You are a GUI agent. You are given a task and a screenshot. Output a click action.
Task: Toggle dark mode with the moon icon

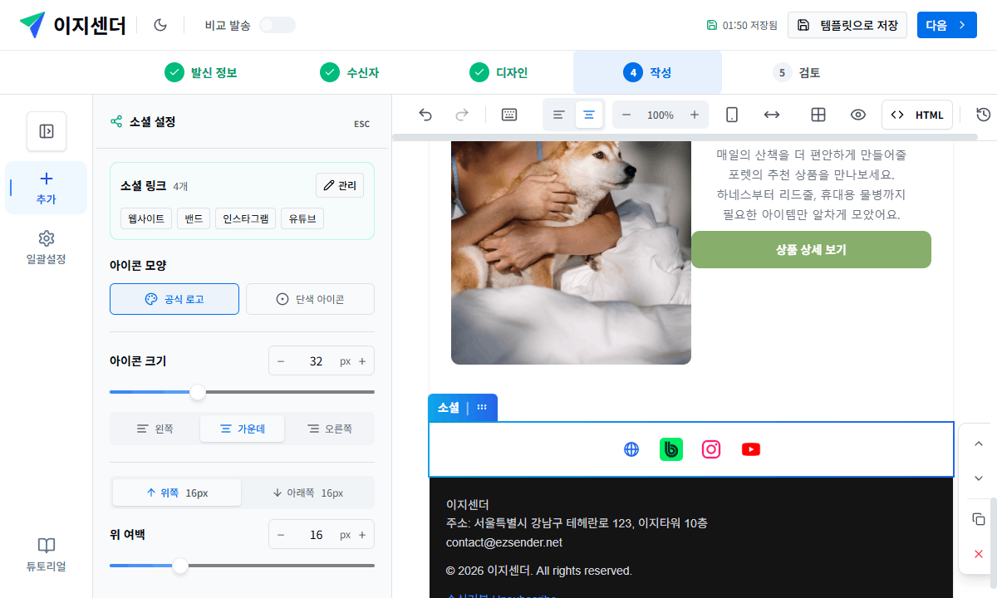pyautogui.click(x=160, y=25)
